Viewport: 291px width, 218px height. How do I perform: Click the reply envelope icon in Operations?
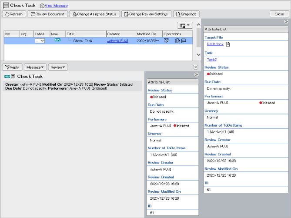[x=166, y=41]
